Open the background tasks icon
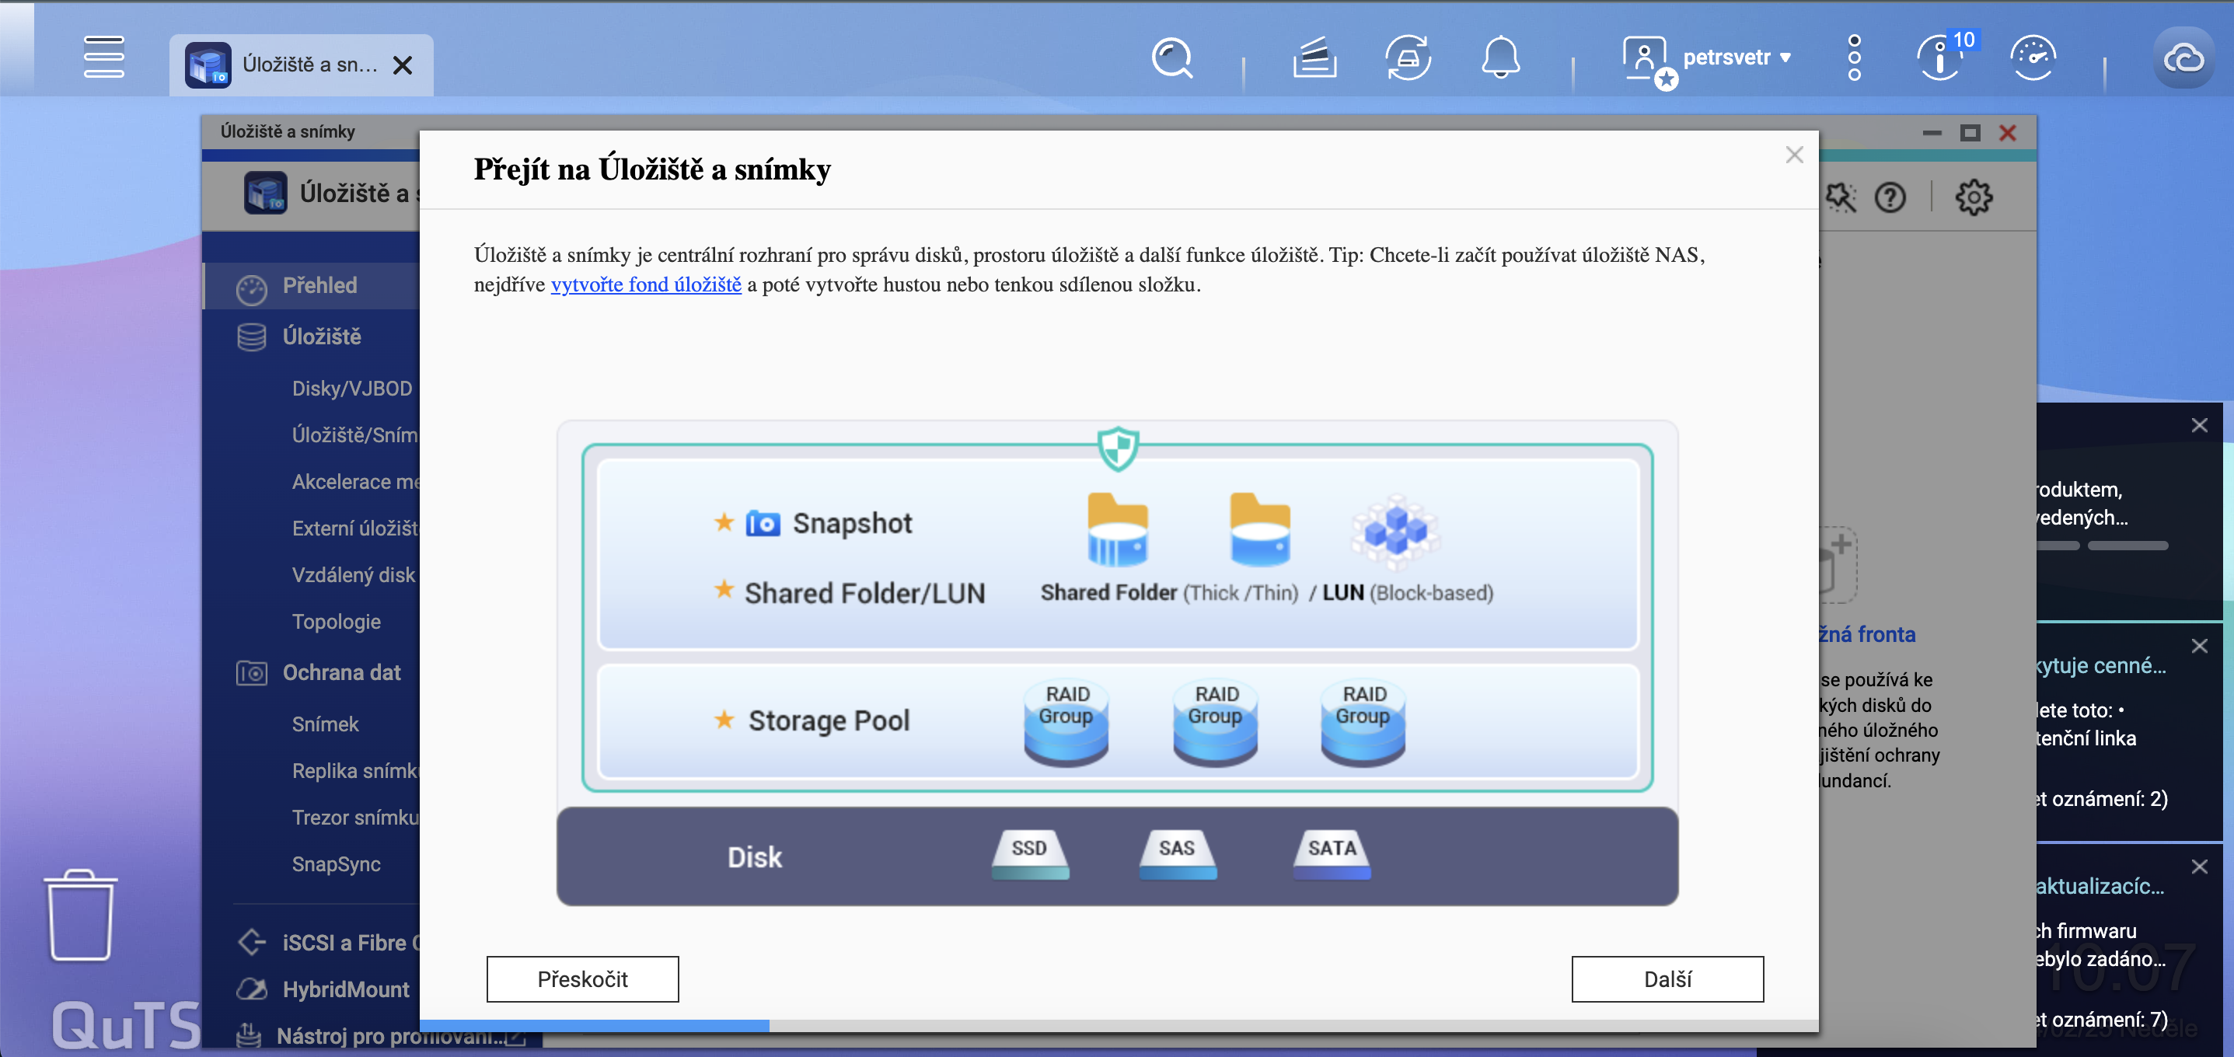2234x1057 pixels. coord(1314,58)
